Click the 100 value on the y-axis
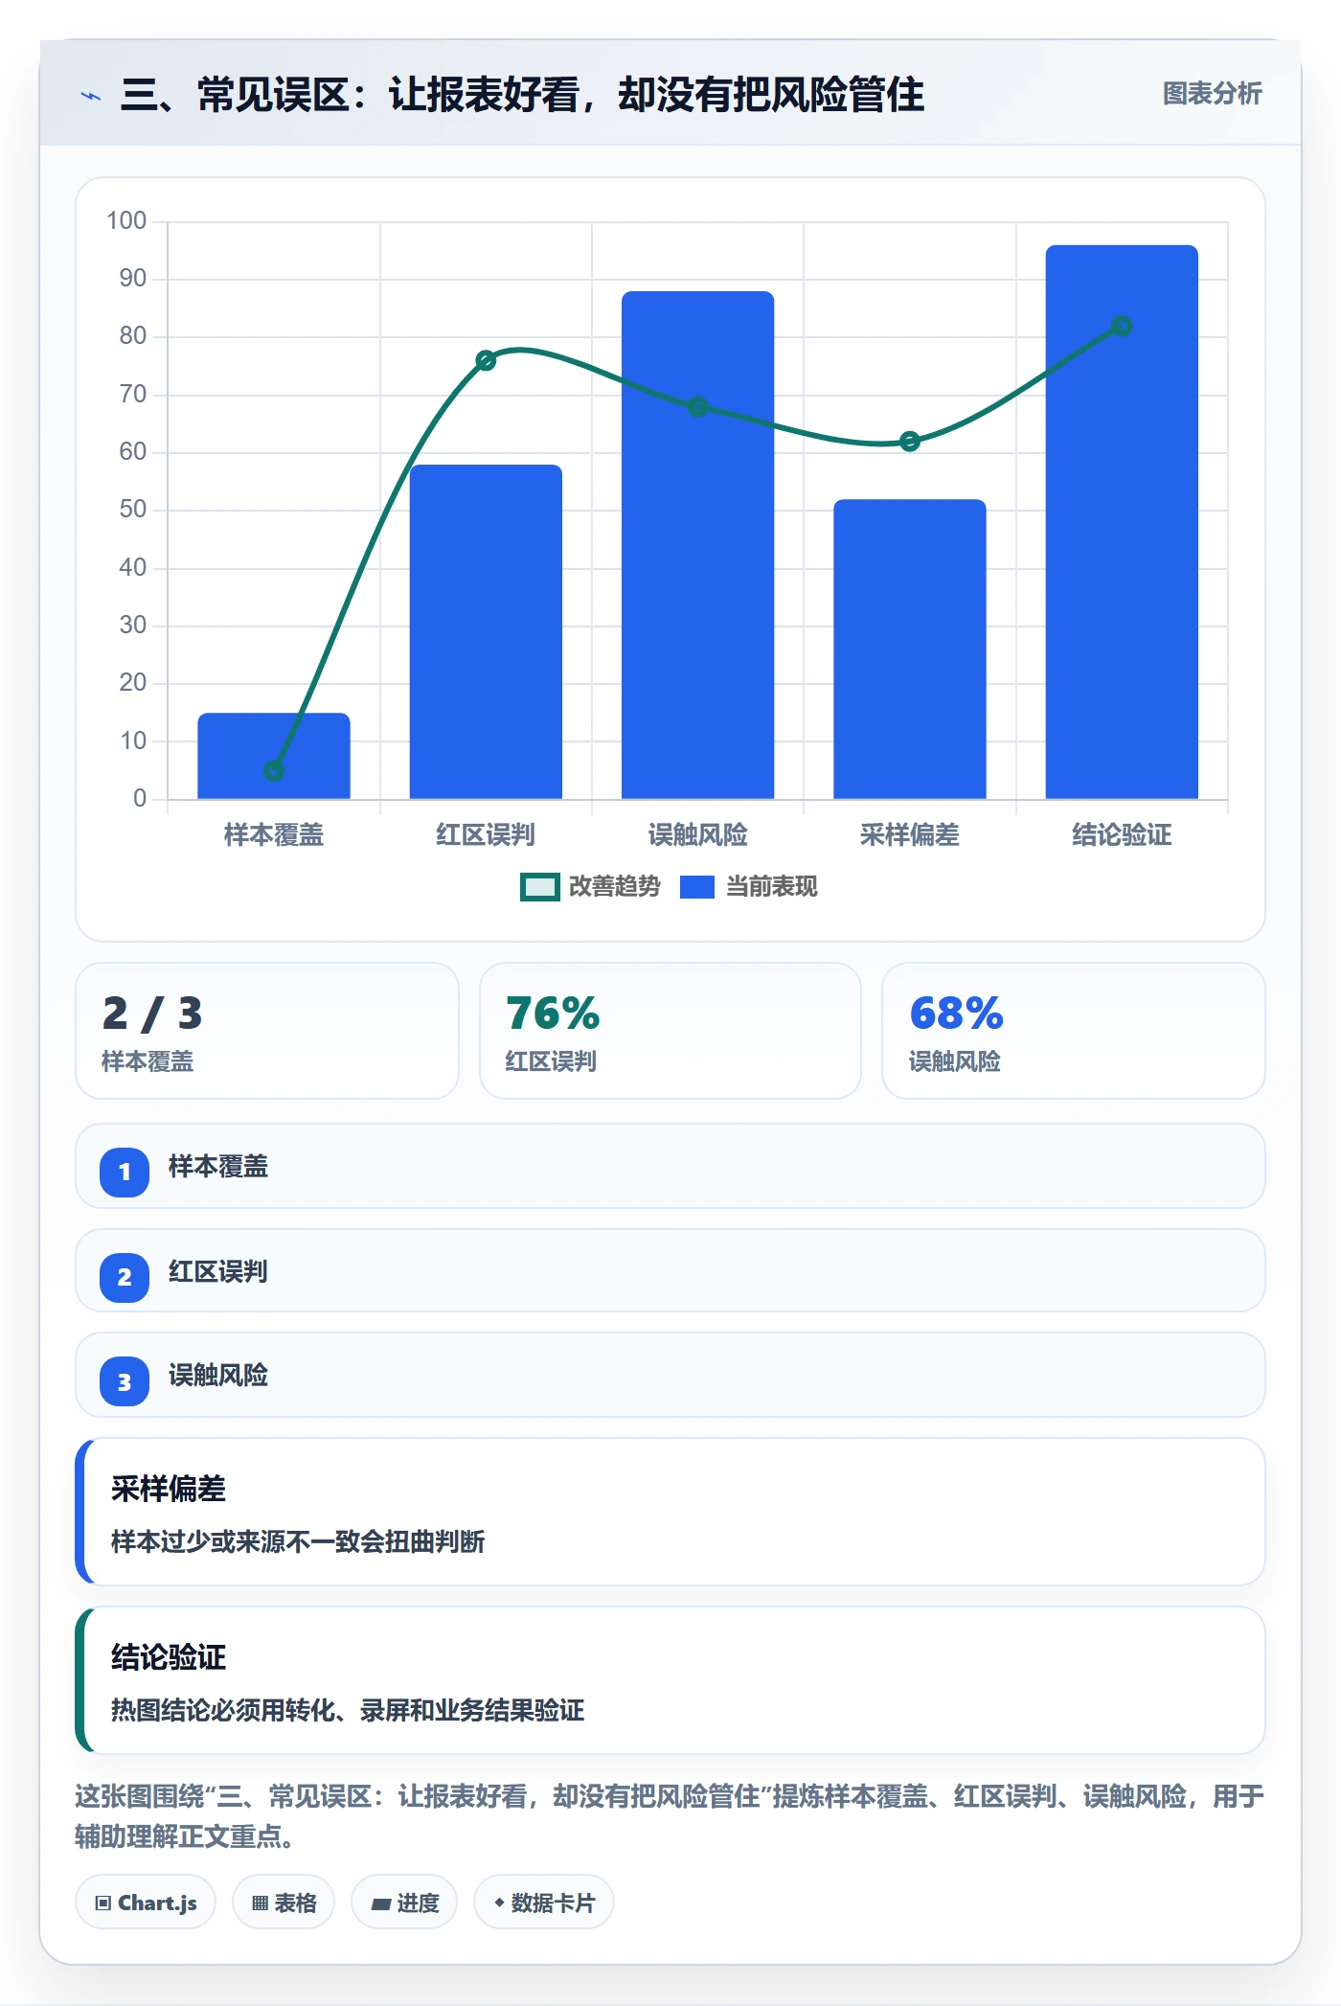Image resolution: width=1341 pixels, height=2006 pixels. (x=126, y=221)
